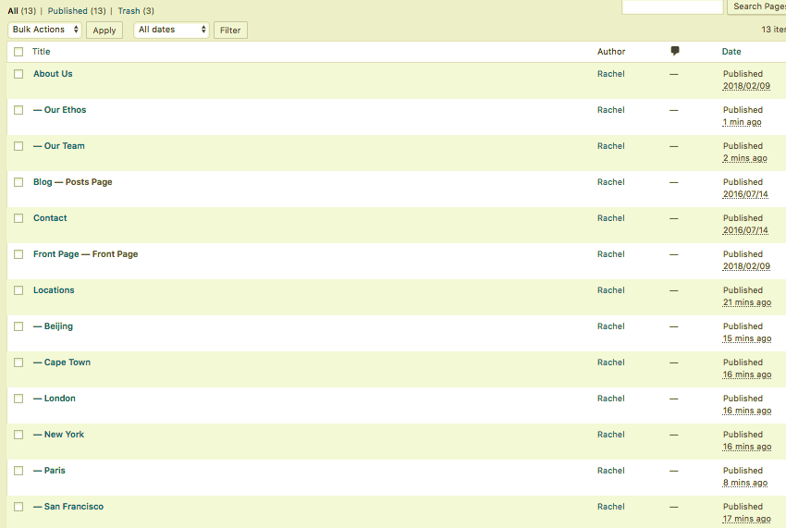This screenshot has height=528, width=786.
Task: Select the Contact page checkbox
Action: tap(18, 218)
